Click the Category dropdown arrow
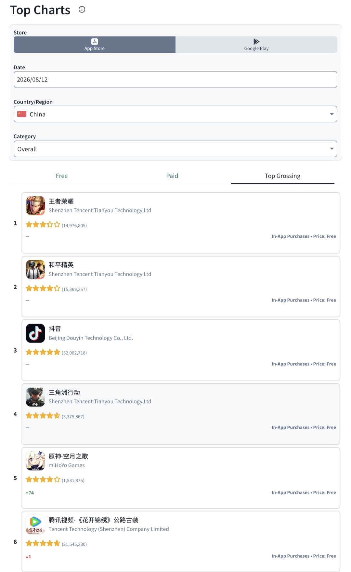 click(x=332, y=149)
